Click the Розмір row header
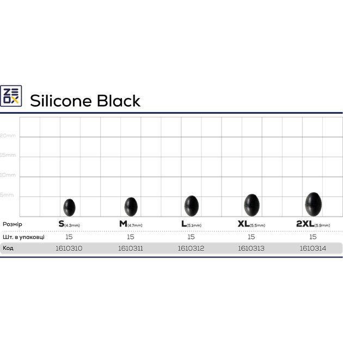The image size is (343, 343). point(13,224)
